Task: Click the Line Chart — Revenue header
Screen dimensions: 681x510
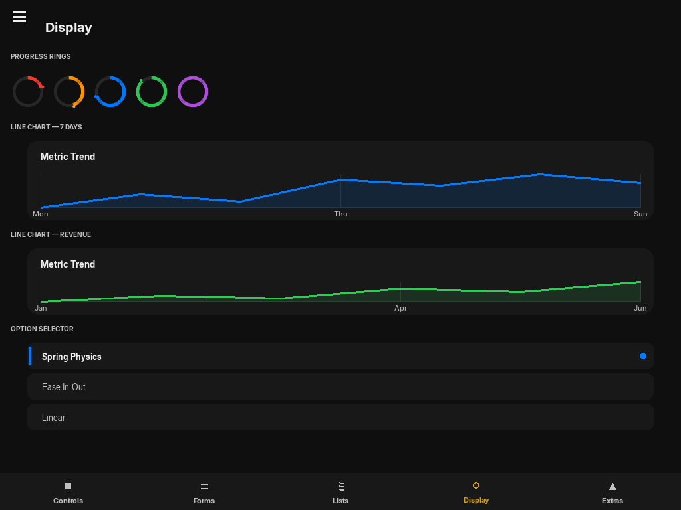Action: click(x=51, y=234)
